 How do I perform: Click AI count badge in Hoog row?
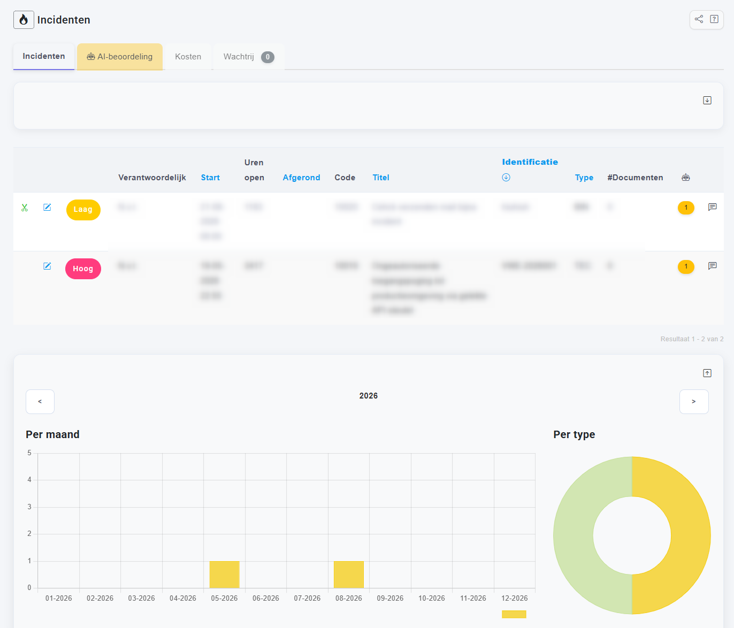[686, 266]
